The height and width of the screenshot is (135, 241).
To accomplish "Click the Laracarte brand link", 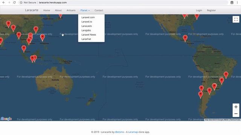I will pyautogui.click(x=32, y=10).
